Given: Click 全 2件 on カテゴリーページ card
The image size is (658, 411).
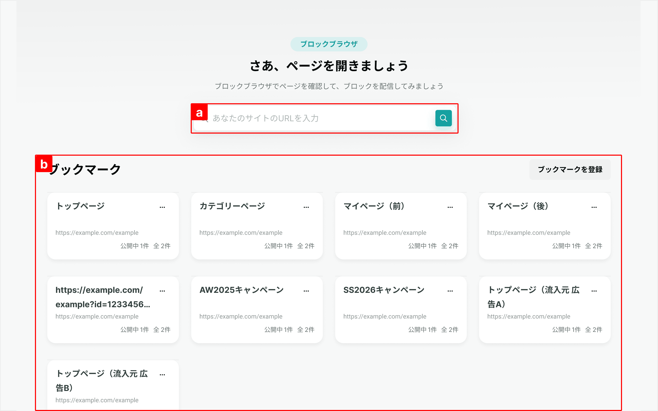Looking at the screenshot, I should click(306, 246).
